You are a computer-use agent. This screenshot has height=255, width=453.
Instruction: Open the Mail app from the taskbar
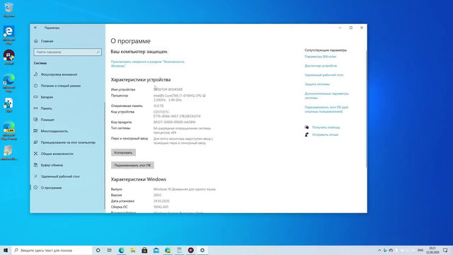(x=156, y=250)
